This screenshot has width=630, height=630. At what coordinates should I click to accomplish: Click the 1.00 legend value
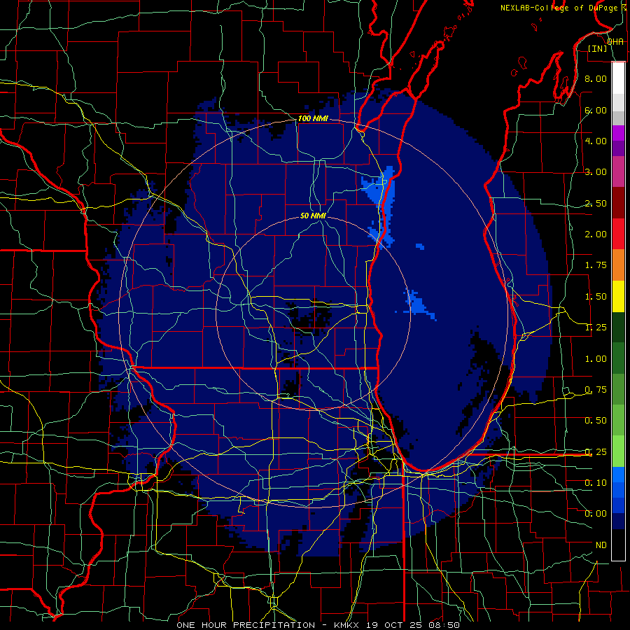(x=596, y=359)
